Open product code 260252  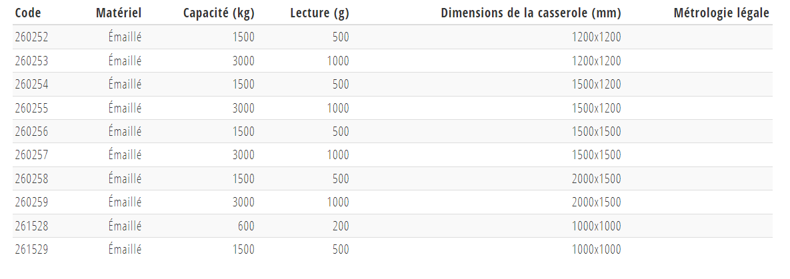[x=31, y=37]
